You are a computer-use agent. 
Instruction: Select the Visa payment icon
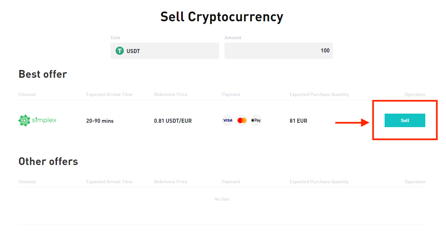pyautogui.click(x=227, y=120)
